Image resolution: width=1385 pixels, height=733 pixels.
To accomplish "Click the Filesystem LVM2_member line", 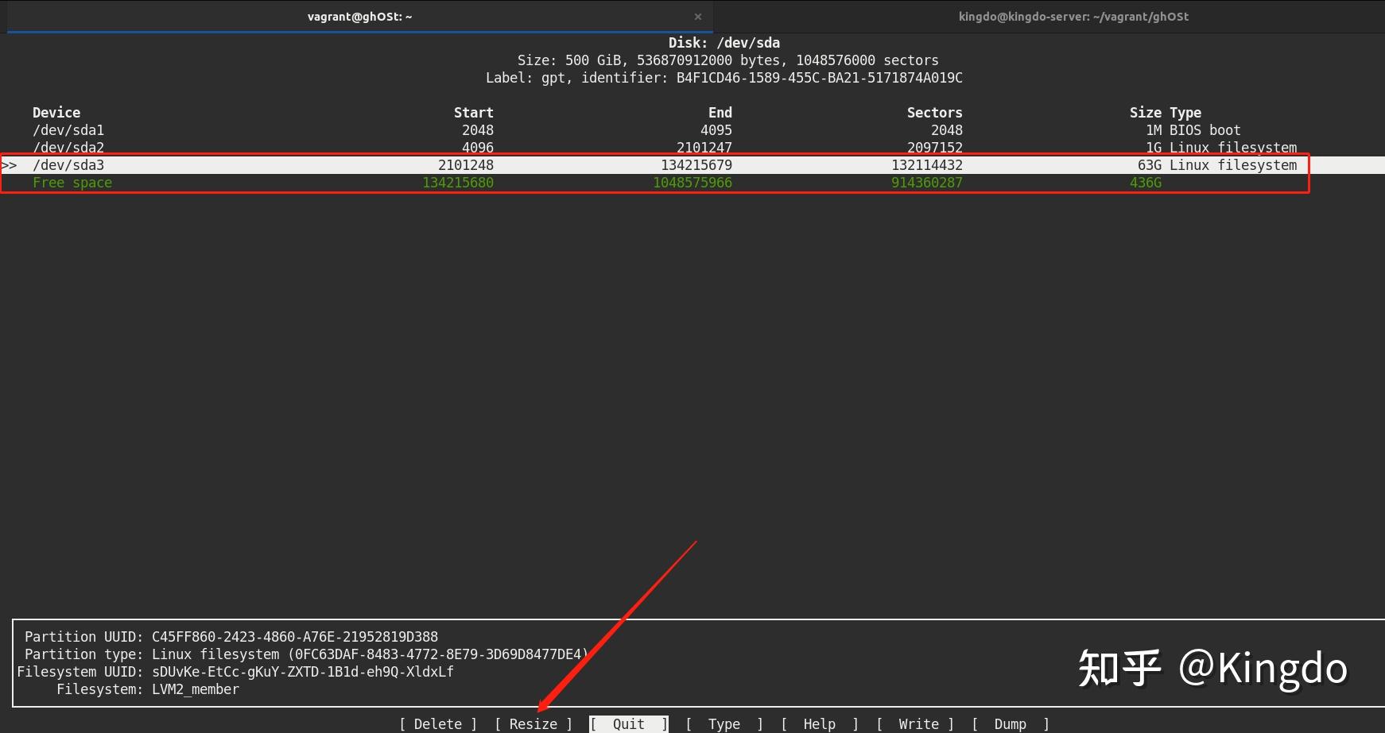I will 148,689.
